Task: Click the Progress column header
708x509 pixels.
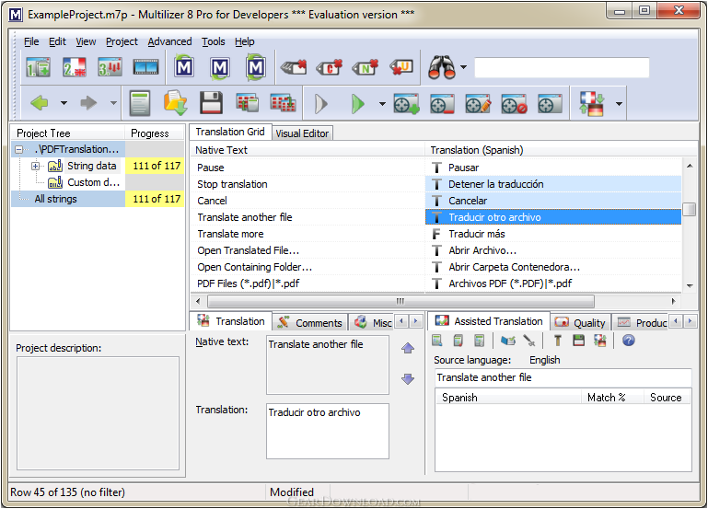Action: [x=155, y=133]
